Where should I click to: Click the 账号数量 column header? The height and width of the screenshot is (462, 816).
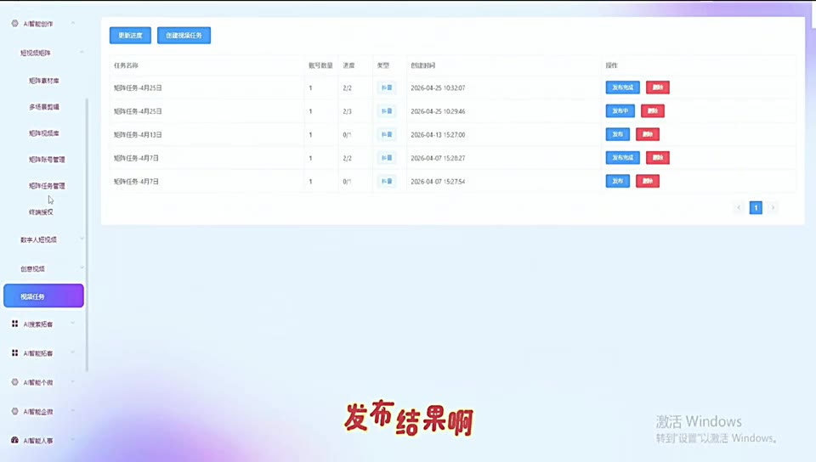pos(320,65)
